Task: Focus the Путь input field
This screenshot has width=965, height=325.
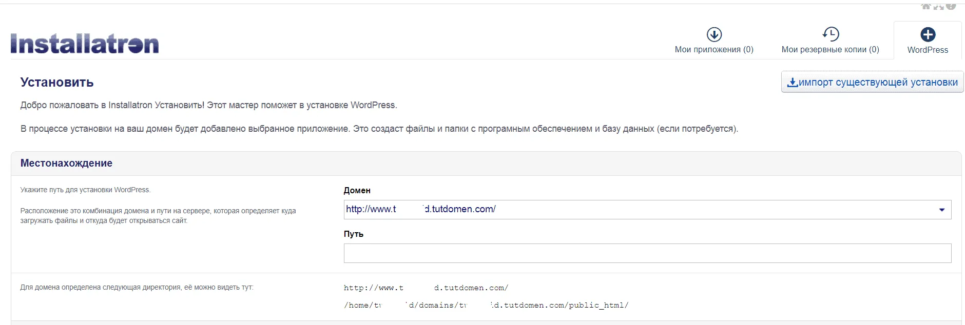Action: click(647, 253)
